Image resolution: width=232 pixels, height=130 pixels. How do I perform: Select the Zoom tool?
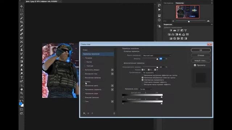point(22,93)
